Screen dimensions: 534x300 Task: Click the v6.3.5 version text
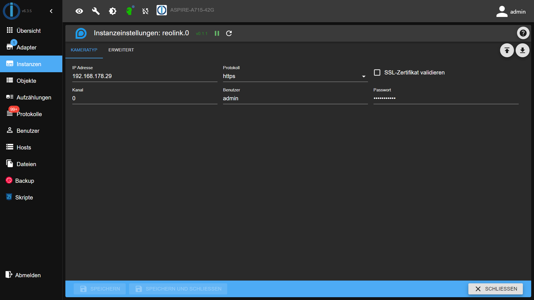coord(27,11)
